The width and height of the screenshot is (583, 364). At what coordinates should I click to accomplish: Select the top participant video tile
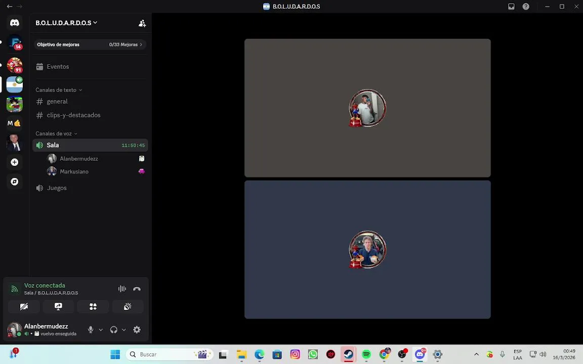pos(367,108)
